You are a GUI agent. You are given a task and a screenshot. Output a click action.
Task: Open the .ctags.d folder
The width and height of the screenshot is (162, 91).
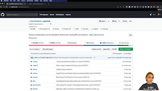[35, 65]
